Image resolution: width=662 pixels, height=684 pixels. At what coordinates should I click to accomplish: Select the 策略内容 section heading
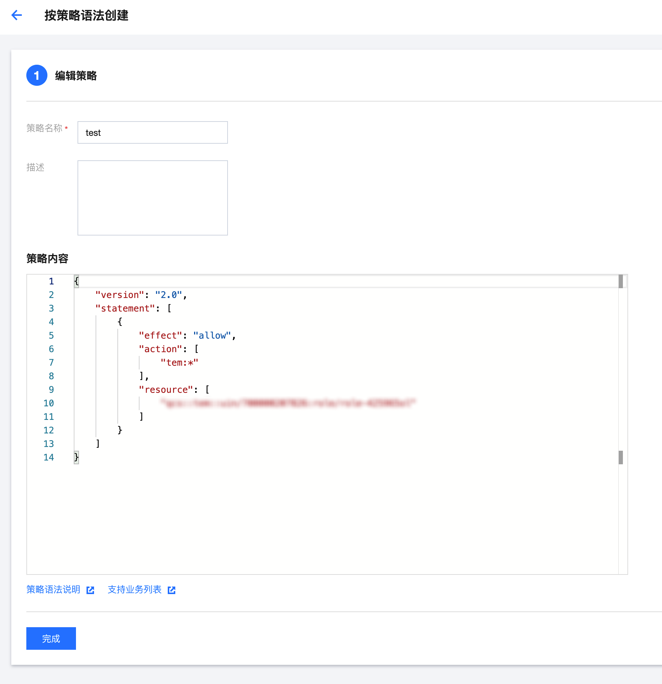coord(47,258)
